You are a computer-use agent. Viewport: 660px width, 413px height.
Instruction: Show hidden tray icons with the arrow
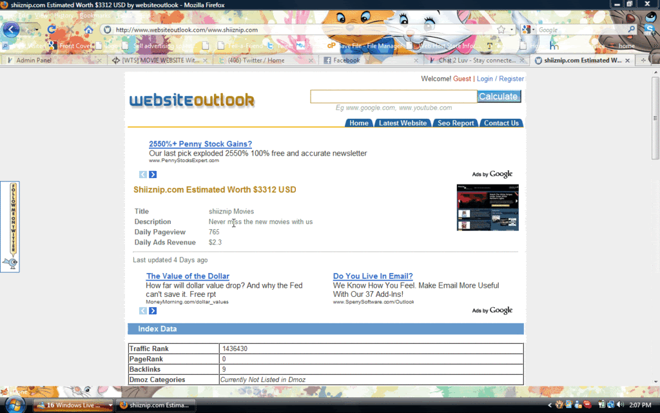point(549,405)
